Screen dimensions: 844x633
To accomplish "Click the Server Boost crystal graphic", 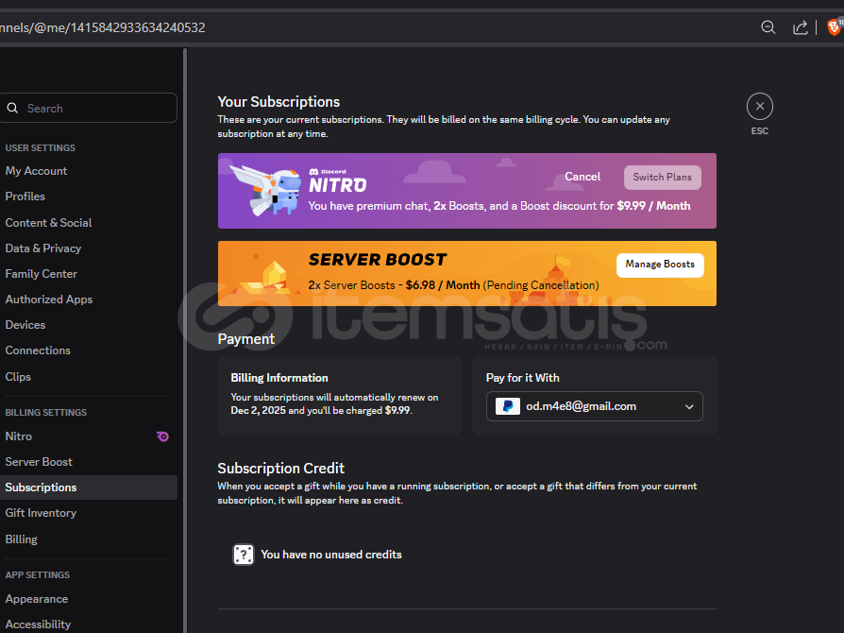I will 267,275.
